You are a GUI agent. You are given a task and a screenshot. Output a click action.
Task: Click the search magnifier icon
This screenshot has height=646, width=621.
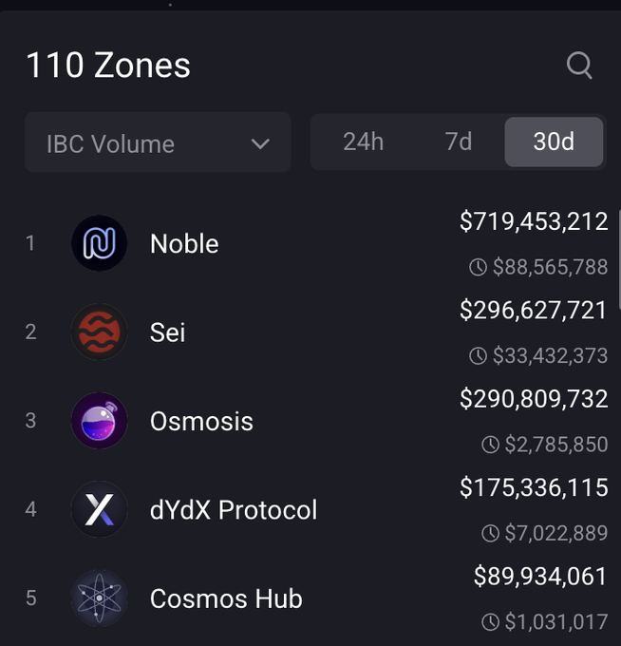(578, 66)
